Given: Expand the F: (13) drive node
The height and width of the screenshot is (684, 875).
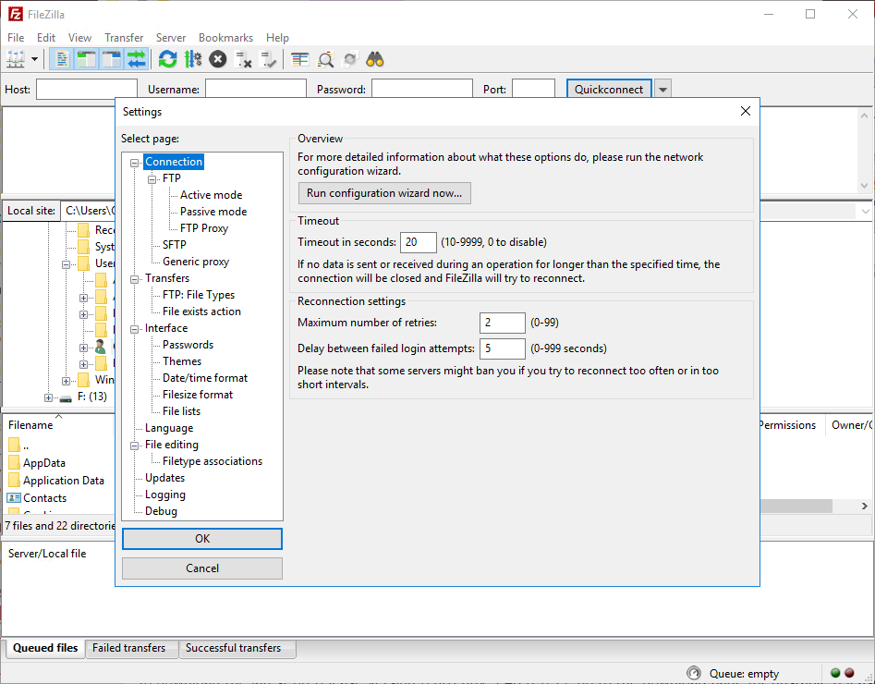Looking at the screenshot, I should pos(49,397).
